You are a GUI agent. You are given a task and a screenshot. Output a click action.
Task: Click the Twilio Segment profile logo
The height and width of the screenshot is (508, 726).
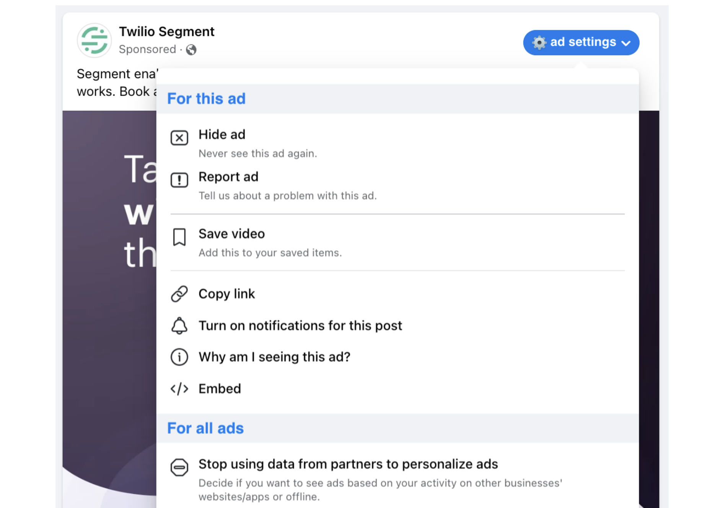[x=94, y=41]
